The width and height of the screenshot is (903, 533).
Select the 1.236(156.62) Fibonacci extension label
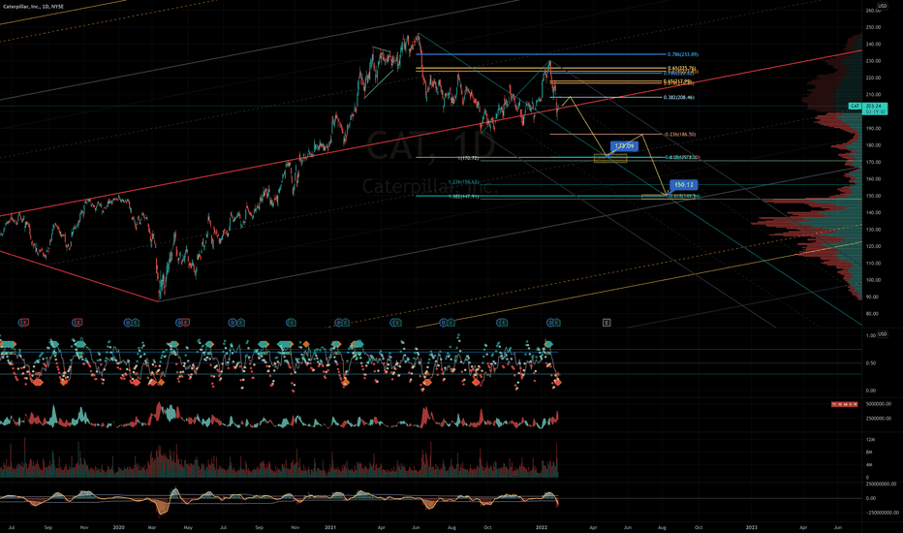pyautogui.click(x=463, y=182)
